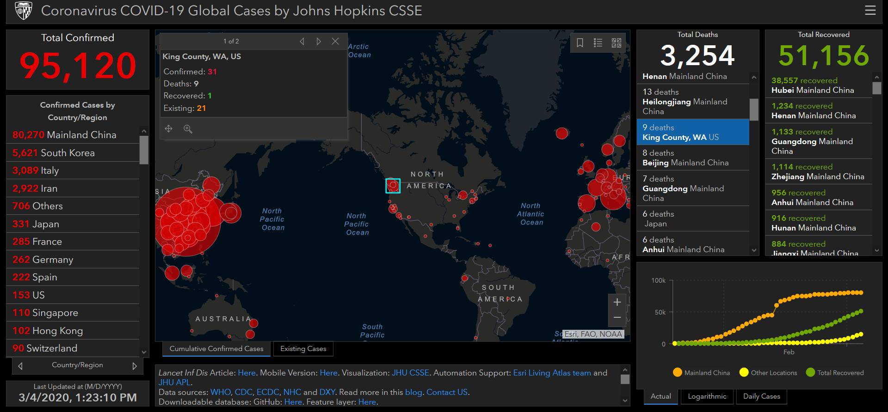Close the King County popup
The height and width of the screenshot is (412, 888).
(335, 41)
